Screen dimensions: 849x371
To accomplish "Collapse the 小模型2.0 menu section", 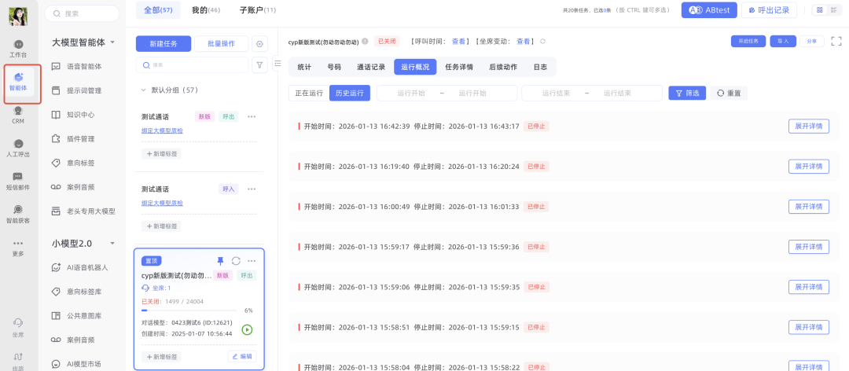I will pos(113,244).
